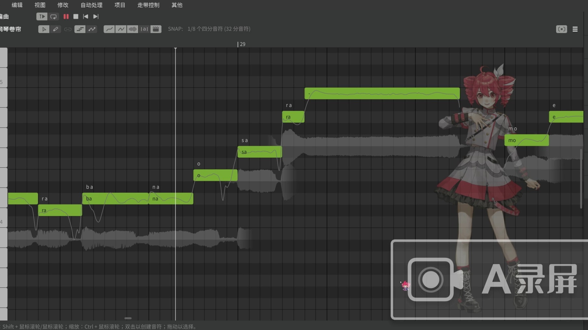Open the 修改 menu

63,5
